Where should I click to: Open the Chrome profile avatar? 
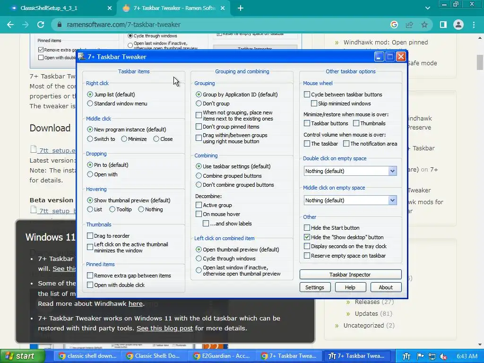pyautogui.click(x=458, y=25)
